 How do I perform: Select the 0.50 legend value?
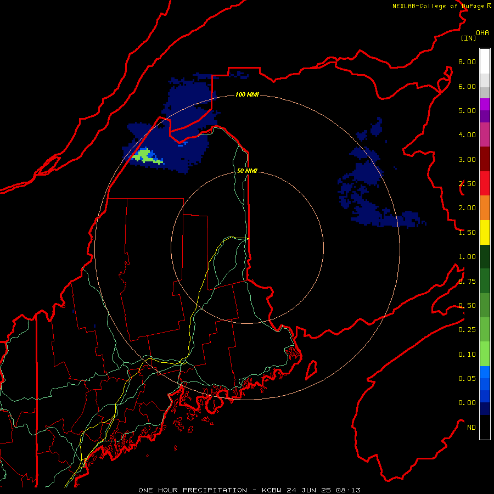[467, 306]
